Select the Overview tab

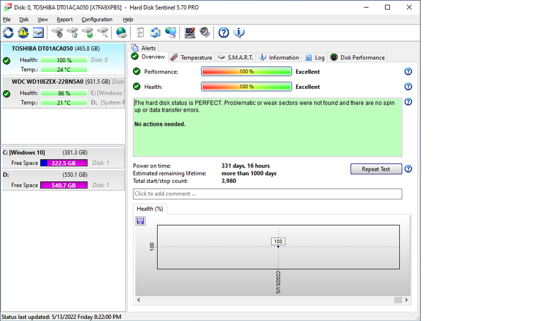pyautogui.click(x=148, y=57)
